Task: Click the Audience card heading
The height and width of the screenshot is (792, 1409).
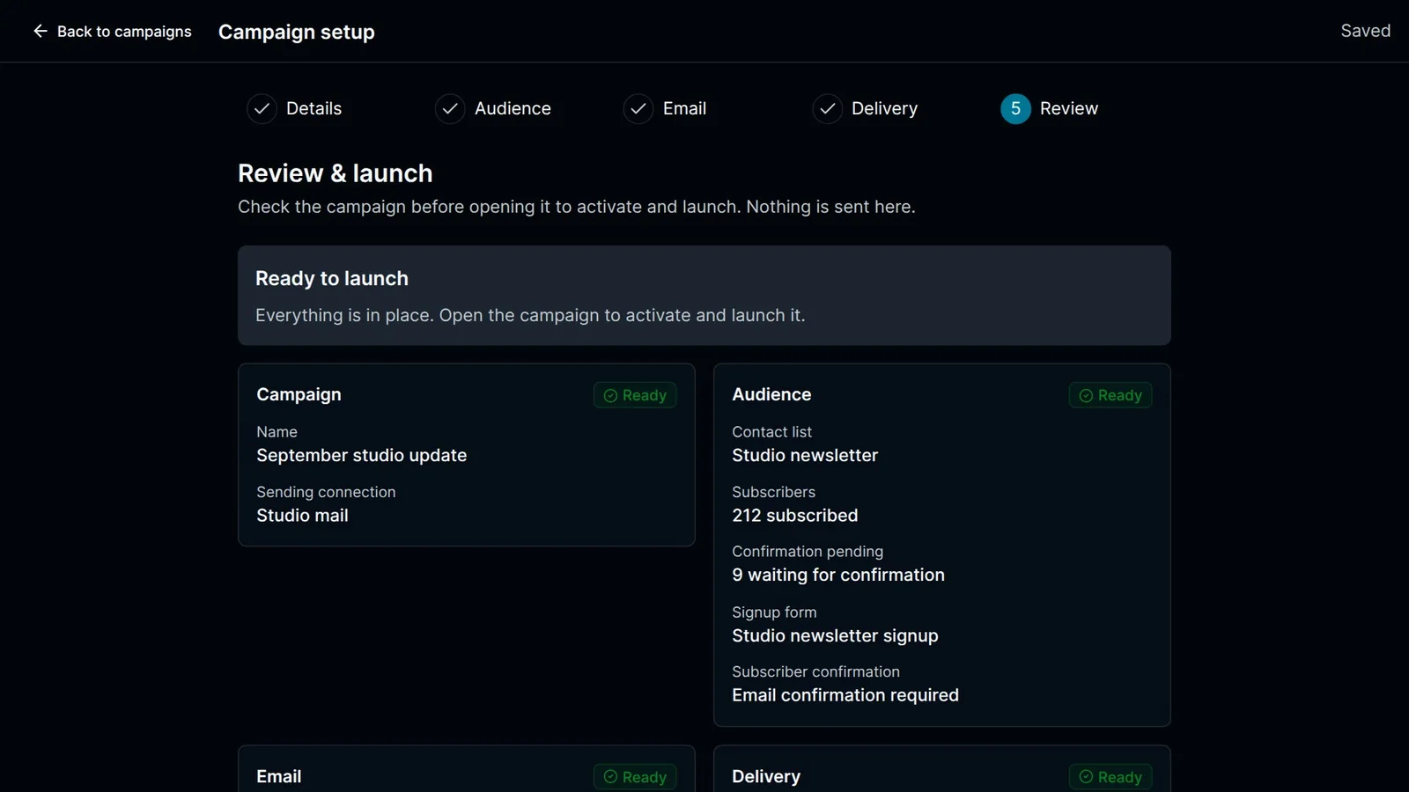Action: (x=771, y=394)
